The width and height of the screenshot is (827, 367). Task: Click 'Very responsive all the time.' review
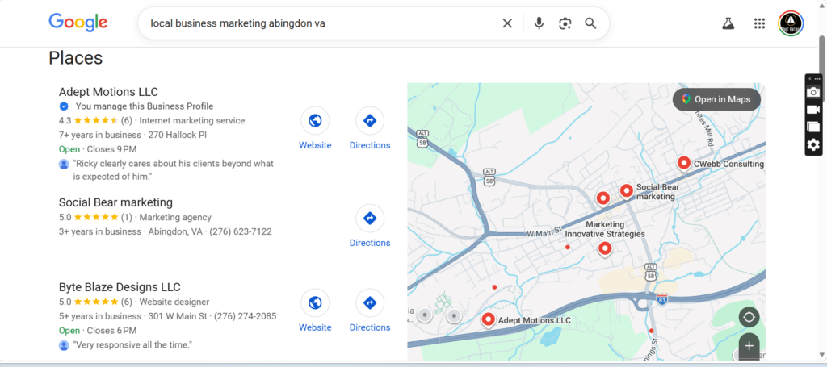132,345
